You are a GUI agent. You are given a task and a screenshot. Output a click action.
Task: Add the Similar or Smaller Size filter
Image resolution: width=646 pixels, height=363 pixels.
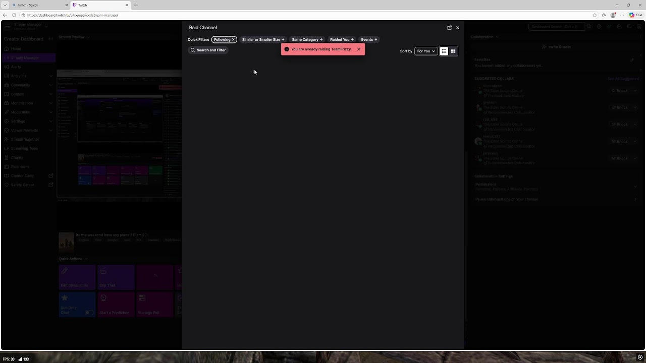click(263, 39)
